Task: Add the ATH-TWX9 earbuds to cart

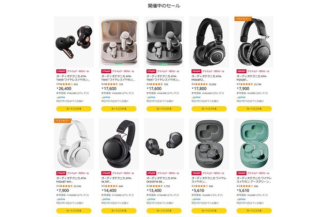Action: tap(74, 108)
